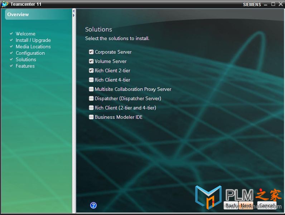Check Multisite Collaboration Proxy Server
The height and width of the screenshot is (215, 285).
tap(91, 89)
